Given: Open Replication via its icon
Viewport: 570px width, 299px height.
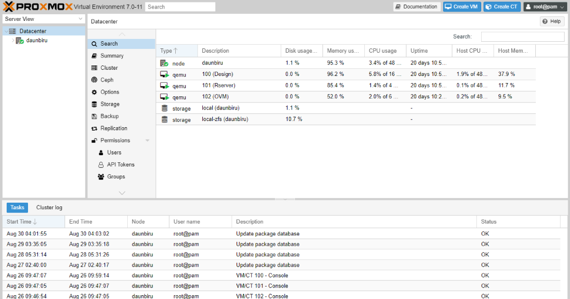Looking at the screenshot, I should pyautogui.click(x=95, y=129).
